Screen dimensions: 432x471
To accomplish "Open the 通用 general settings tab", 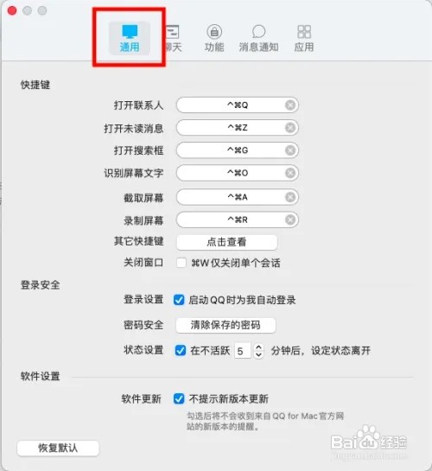I will pos(130,38).
